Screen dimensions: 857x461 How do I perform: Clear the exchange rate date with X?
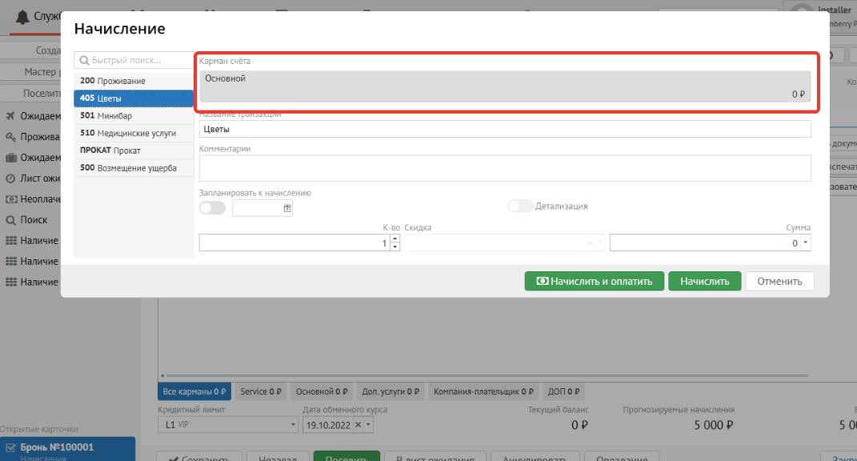358,425
